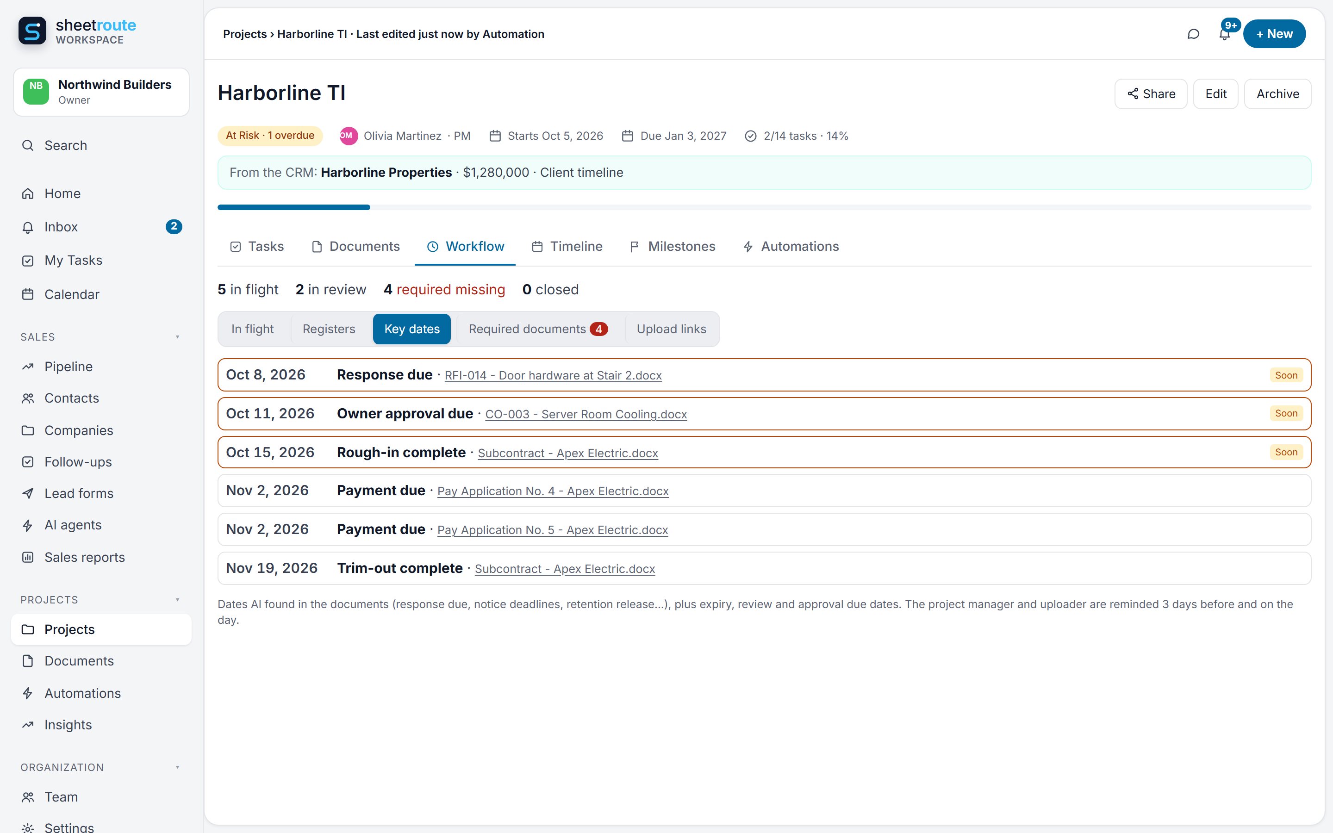Open the chat bubble icon in header
The image size is (1333, 833).
pos(1193,34)
